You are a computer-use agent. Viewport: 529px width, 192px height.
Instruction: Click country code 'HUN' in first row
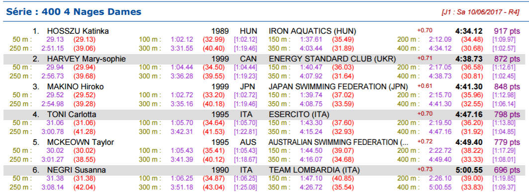tap(248, 31)
